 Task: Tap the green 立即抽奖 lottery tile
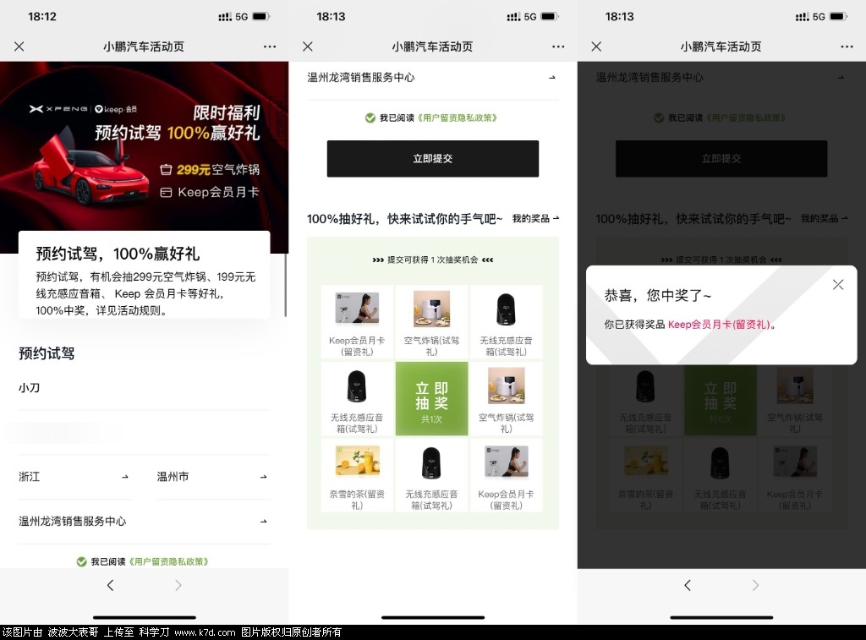point(431,399)
